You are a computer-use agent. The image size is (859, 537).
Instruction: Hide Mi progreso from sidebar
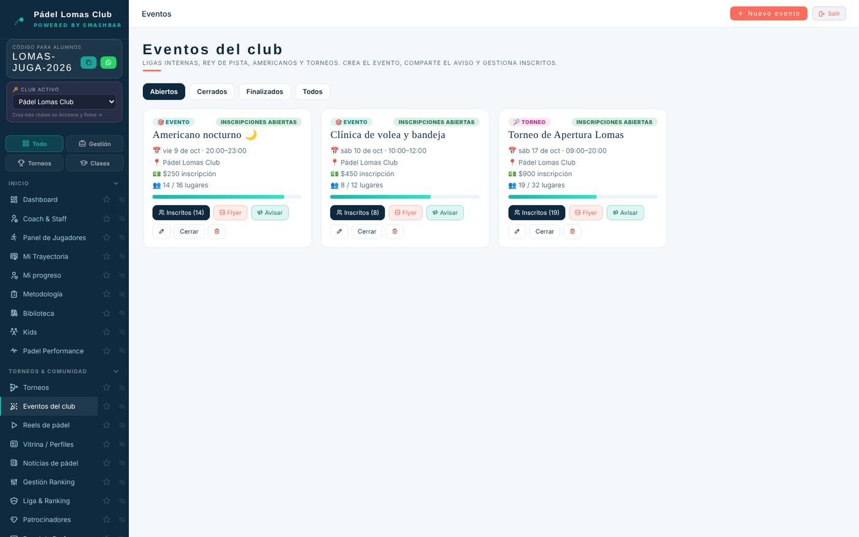pos(122,275)
